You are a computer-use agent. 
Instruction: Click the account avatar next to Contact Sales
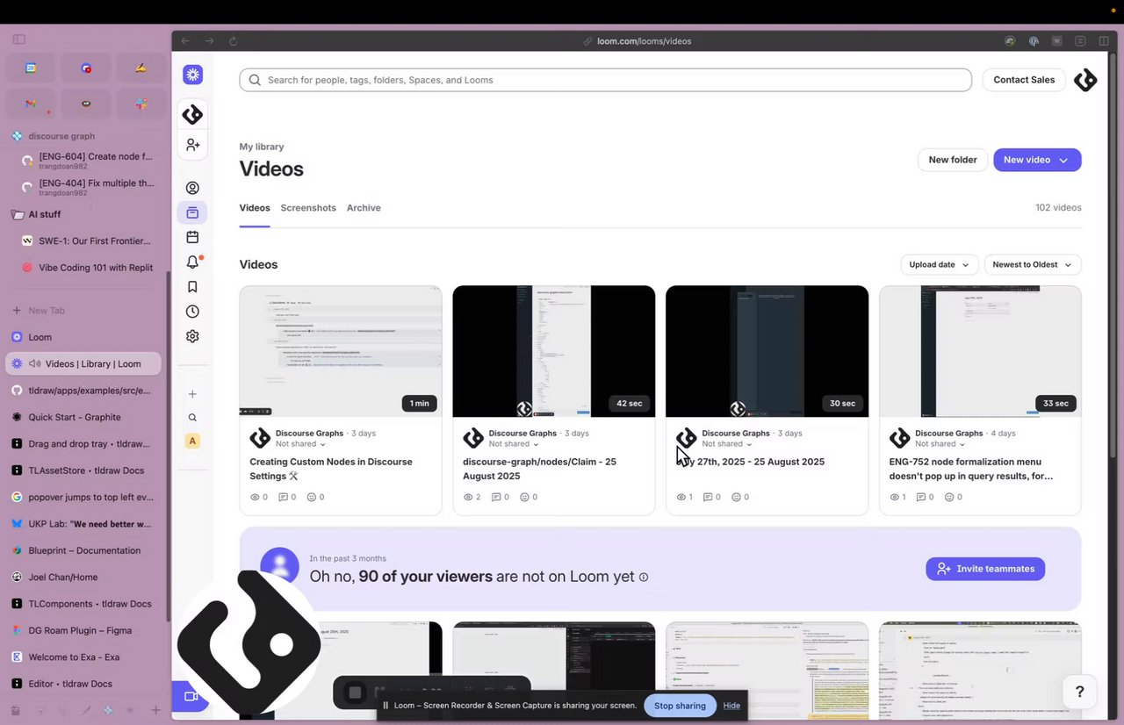1085,80
